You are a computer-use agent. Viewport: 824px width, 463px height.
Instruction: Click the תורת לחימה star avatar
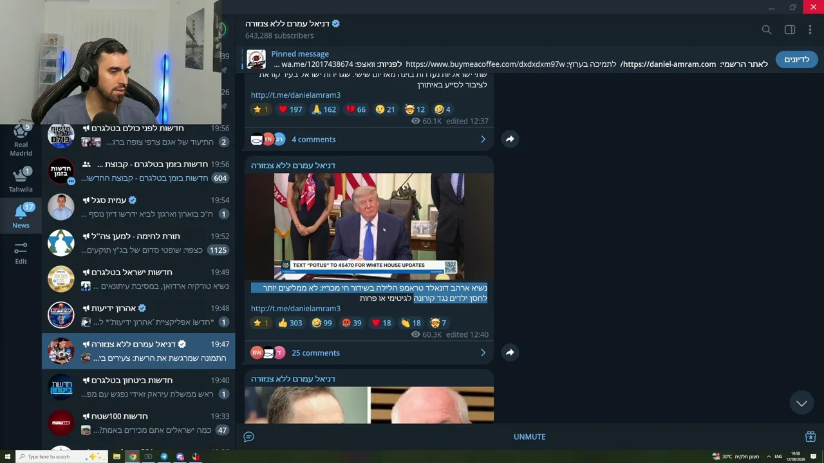61,243
